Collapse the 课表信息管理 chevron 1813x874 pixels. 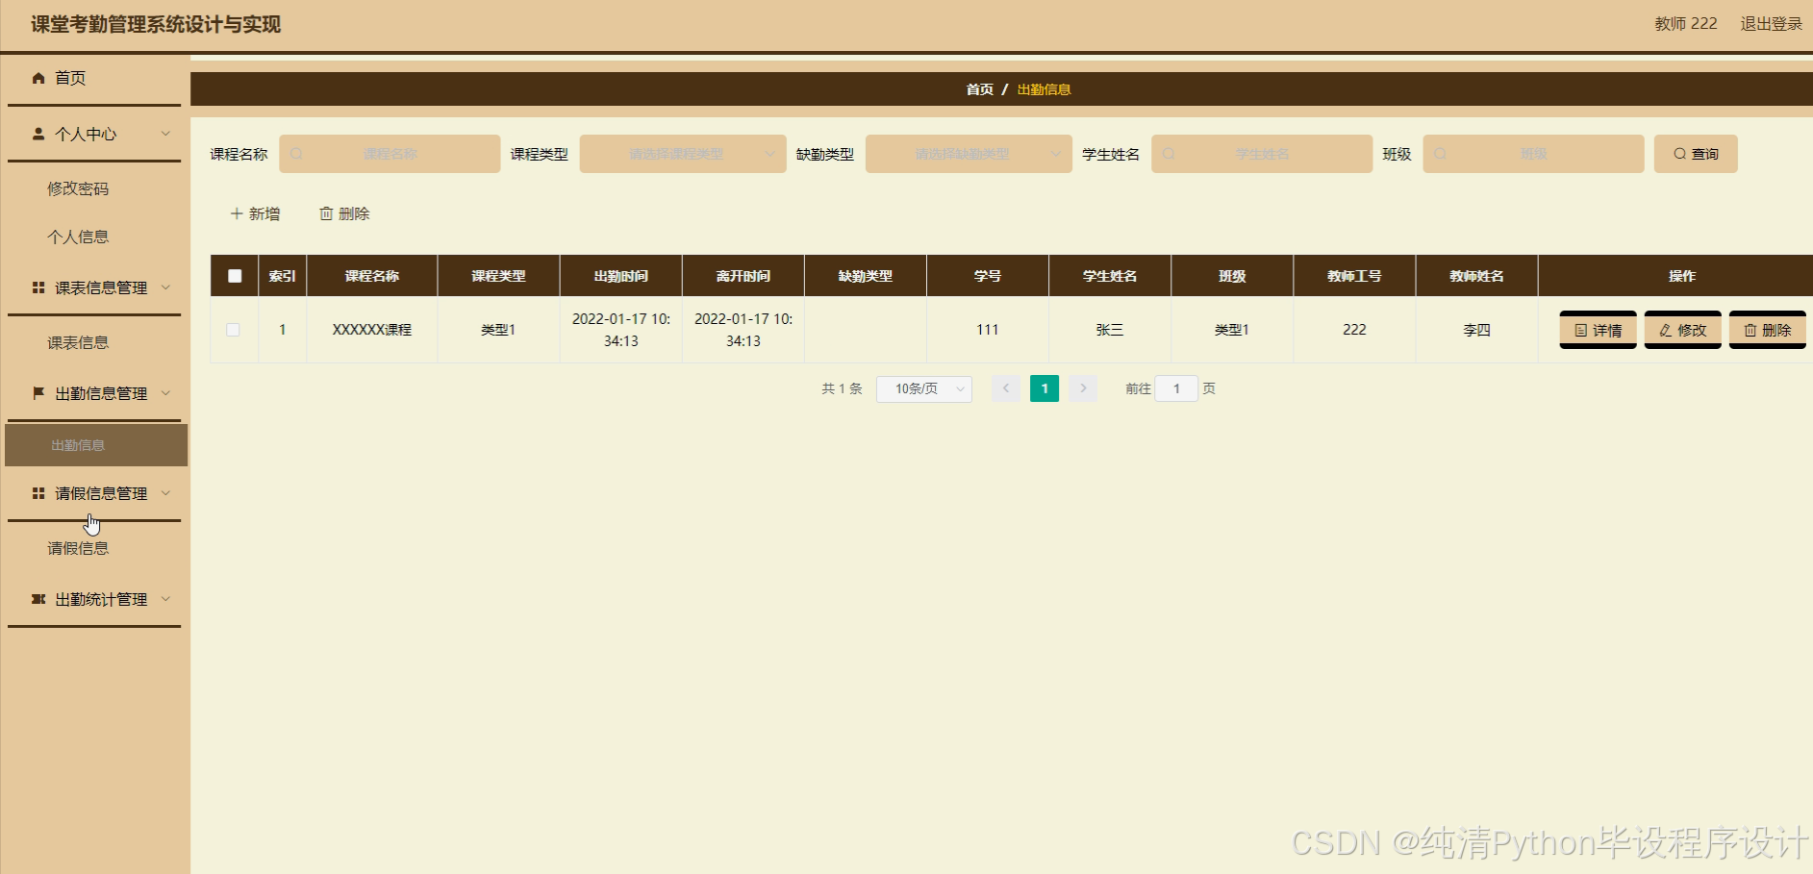(x=165, y=287)
